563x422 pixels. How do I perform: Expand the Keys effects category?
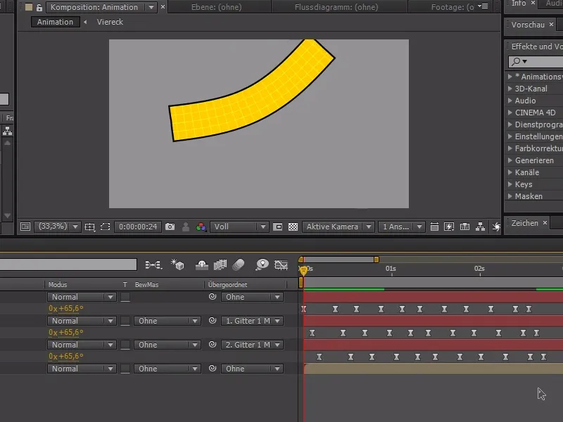(x=510, y=184)
